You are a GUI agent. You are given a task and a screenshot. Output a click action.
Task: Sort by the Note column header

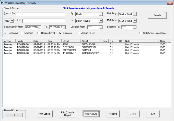[141, 41]
